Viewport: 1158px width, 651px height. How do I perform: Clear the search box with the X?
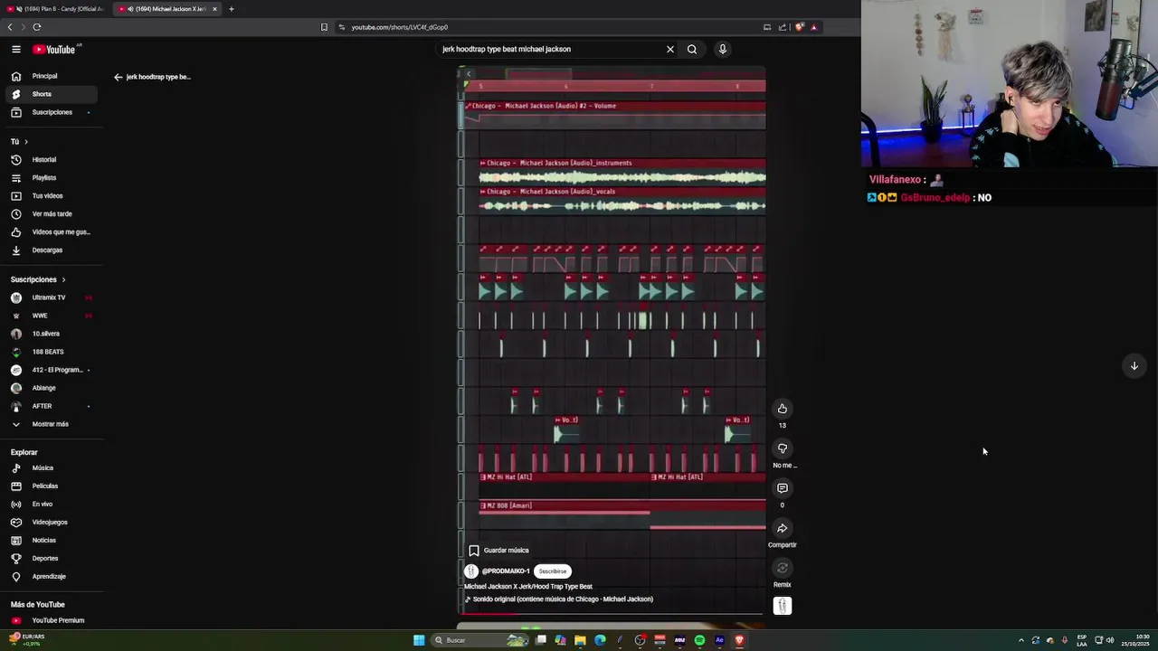click(670, 50)
